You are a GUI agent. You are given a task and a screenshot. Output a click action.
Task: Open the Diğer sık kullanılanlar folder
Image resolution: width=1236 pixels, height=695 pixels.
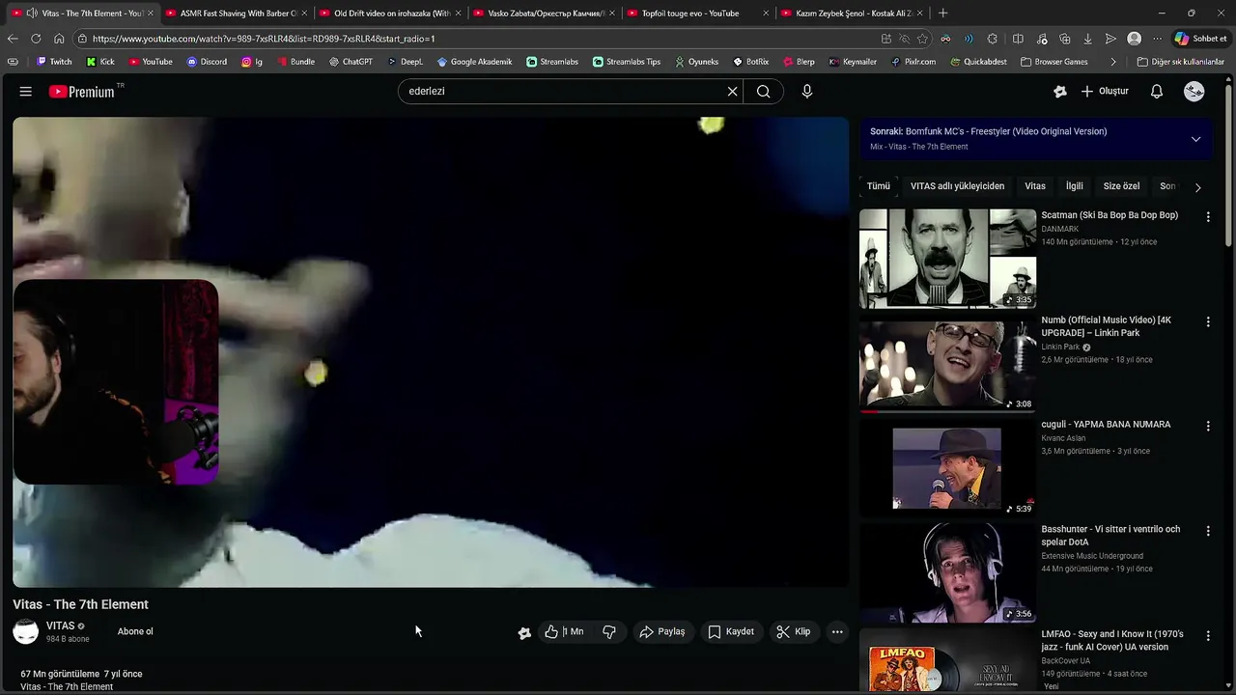click(1180, 62)
